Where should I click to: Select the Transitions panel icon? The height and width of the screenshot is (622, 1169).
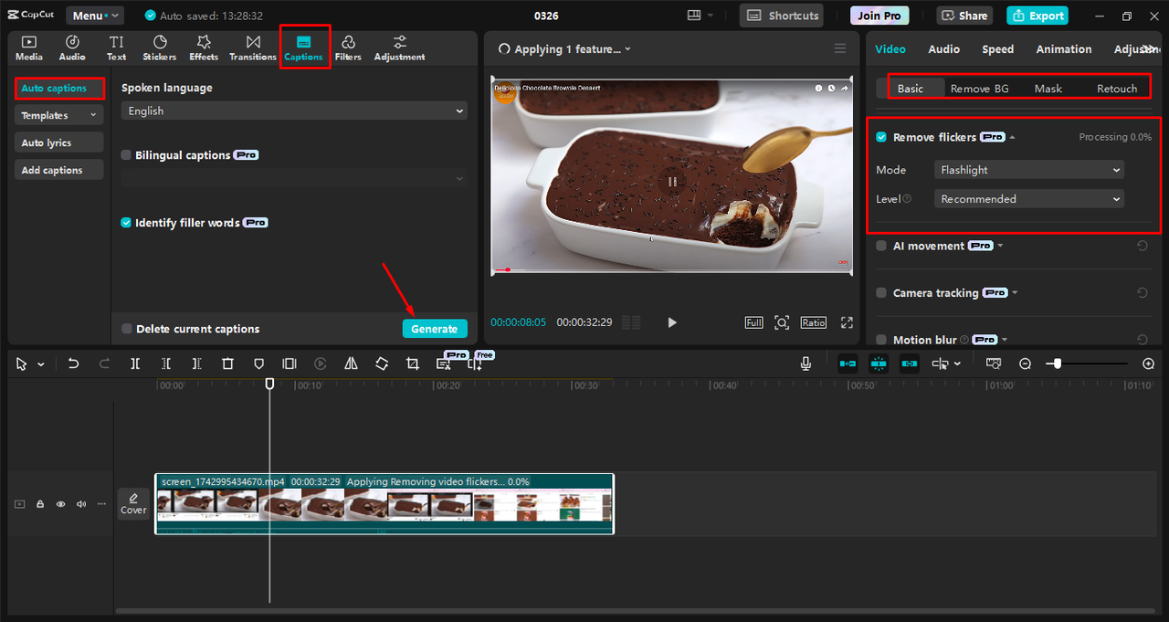[x=252, y=47]
